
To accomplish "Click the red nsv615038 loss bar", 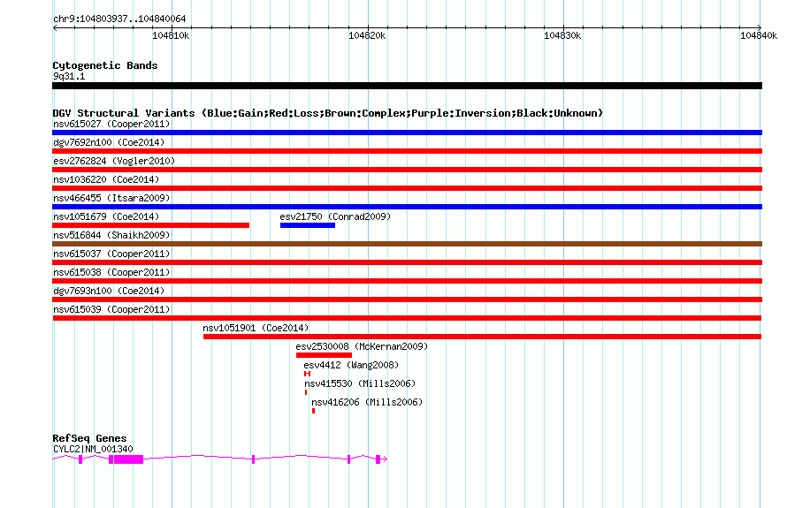I will (407, 281).
